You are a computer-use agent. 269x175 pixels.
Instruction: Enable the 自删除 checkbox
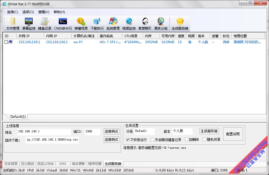(x=186, y=139)
